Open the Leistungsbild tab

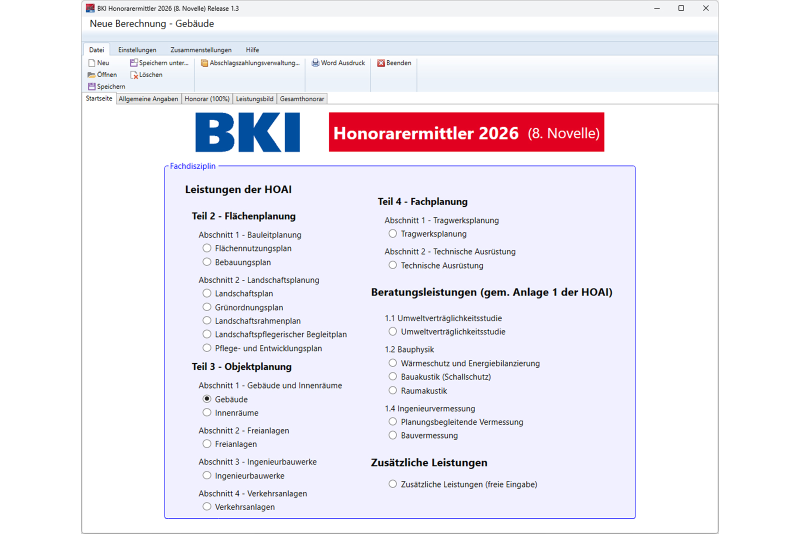254,99
